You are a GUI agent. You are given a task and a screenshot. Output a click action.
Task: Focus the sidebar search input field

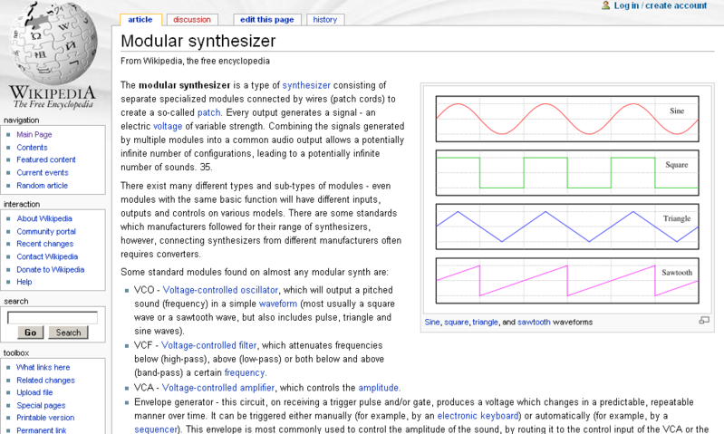pyautogui.click(x=52, y=318)
